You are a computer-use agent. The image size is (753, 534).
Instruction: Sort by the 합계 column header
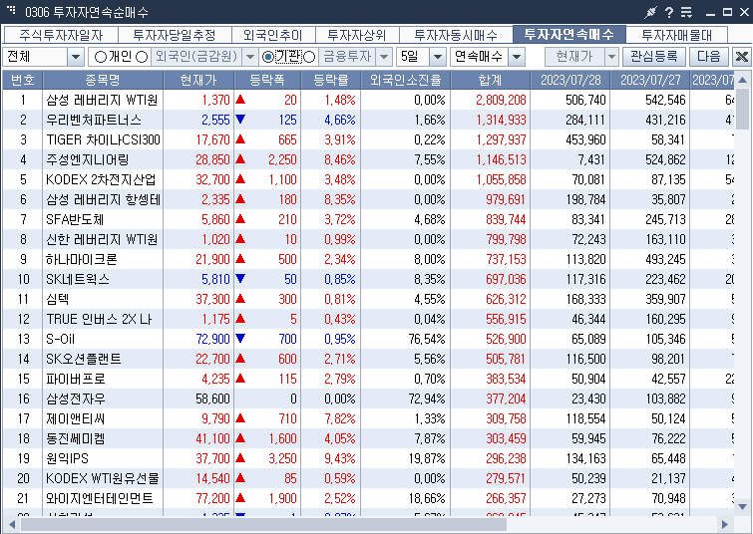point(491,80)
